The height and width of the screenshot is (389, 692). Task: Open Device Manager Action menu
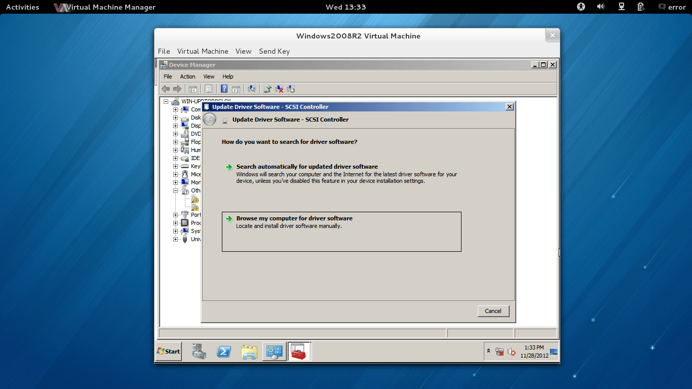click(187, 76)
